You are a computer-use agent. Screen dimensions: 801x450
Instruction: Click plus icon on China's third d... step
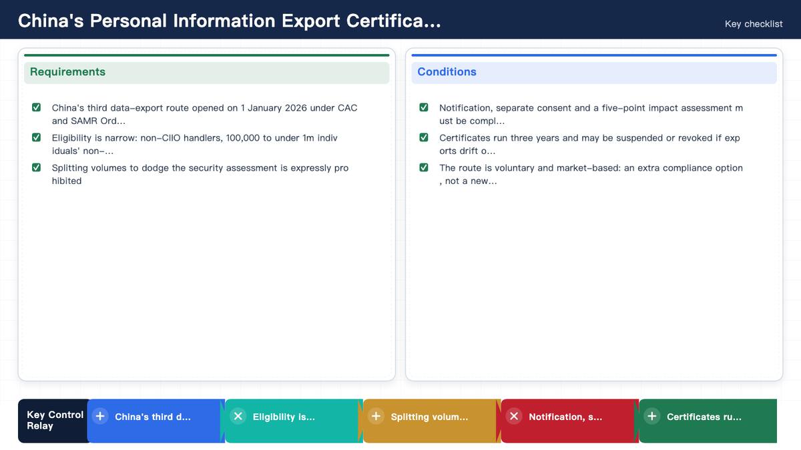tap(100, 416)
